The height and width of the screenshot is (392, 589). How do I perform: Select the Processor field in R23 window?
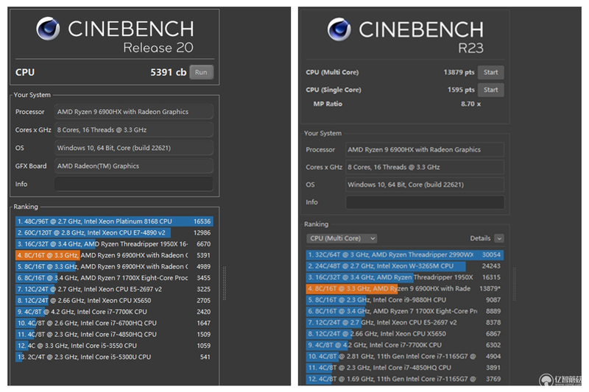point(425,149)
